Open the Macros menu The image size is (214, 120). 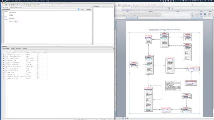point(33,1)
